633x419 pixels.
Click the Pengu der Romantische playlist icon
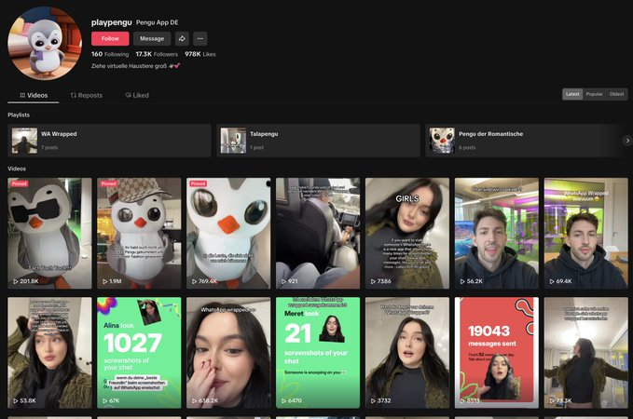pos(442,140)
